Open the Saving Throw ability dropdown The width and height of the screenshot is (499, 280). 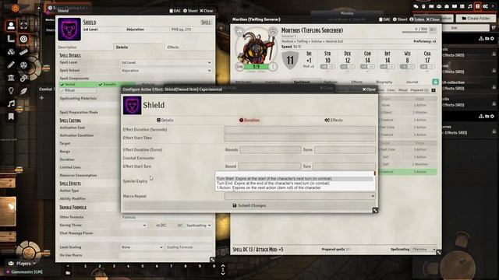(133, 226)
